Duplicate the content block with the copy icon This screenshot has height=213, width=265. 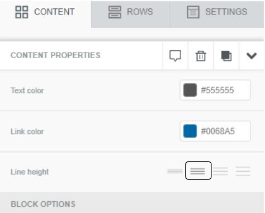tap(226, 56)
